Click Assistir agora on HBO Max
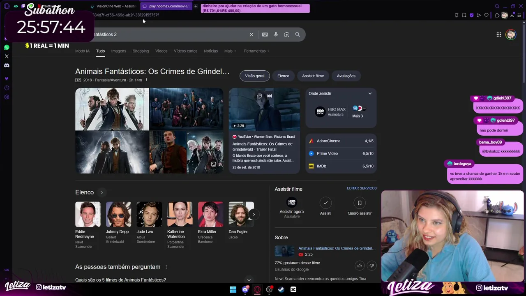Screen dimensions: 526x296 click(292, 208)
